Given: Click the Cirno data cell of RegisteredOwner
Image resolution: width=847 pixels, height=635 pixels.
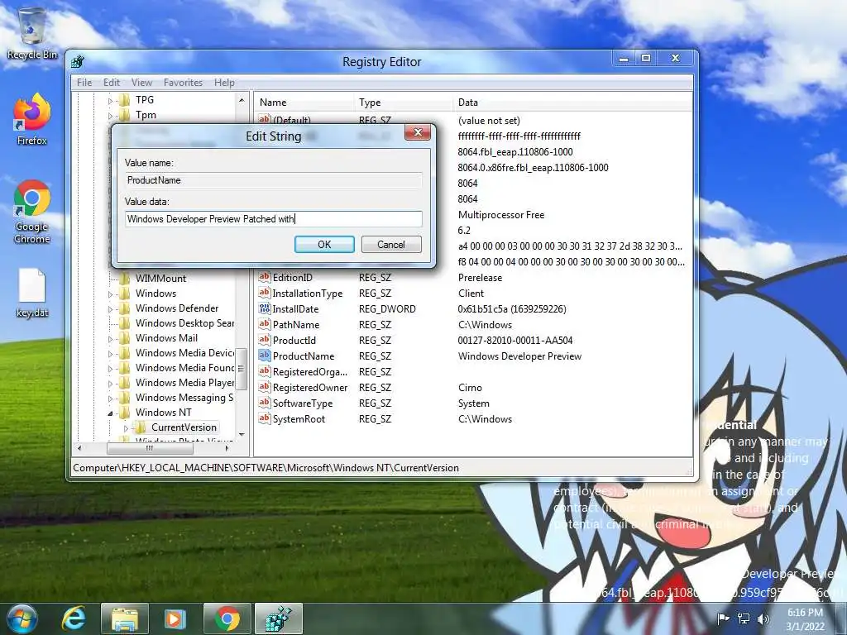Looking at the screenshot, I should tap(470, 387).
